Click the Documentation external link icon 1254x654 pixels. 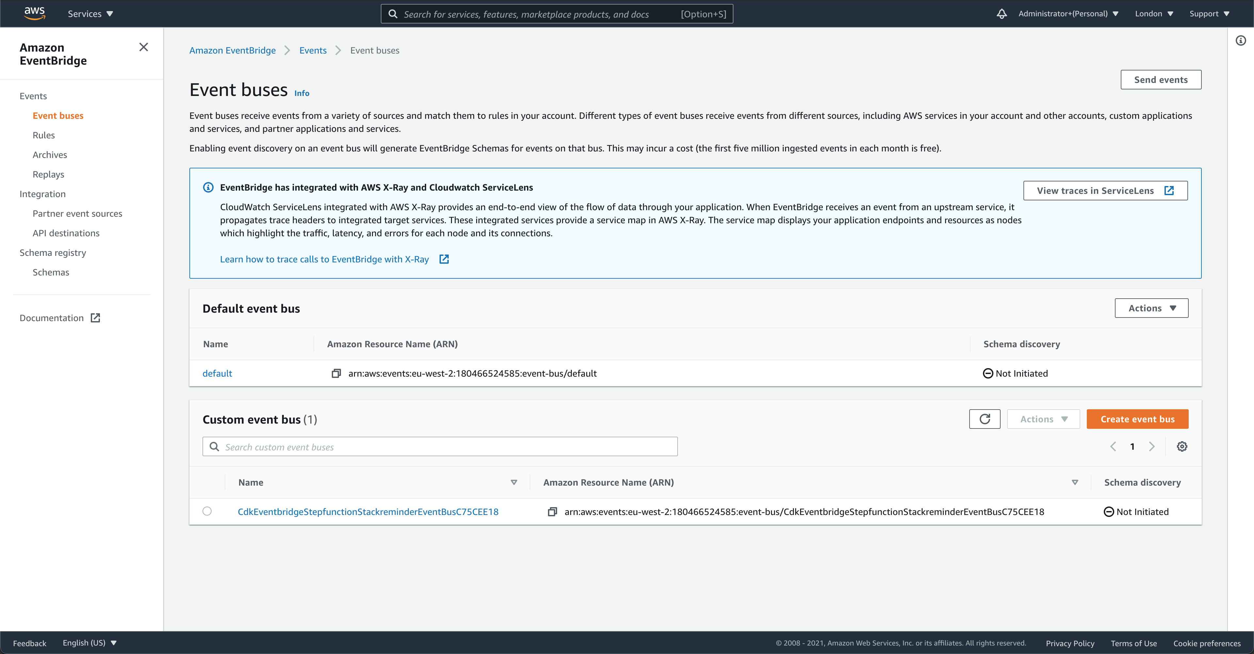[x=95, y=318]
